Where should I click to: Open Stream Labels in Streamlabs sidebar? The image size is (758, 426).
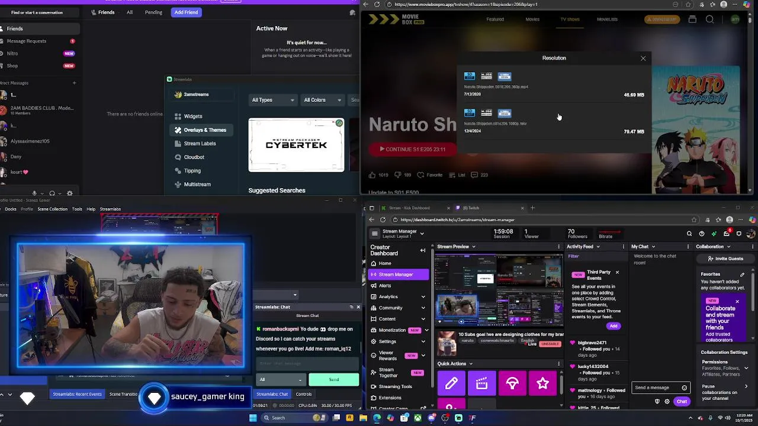(200, 144)
